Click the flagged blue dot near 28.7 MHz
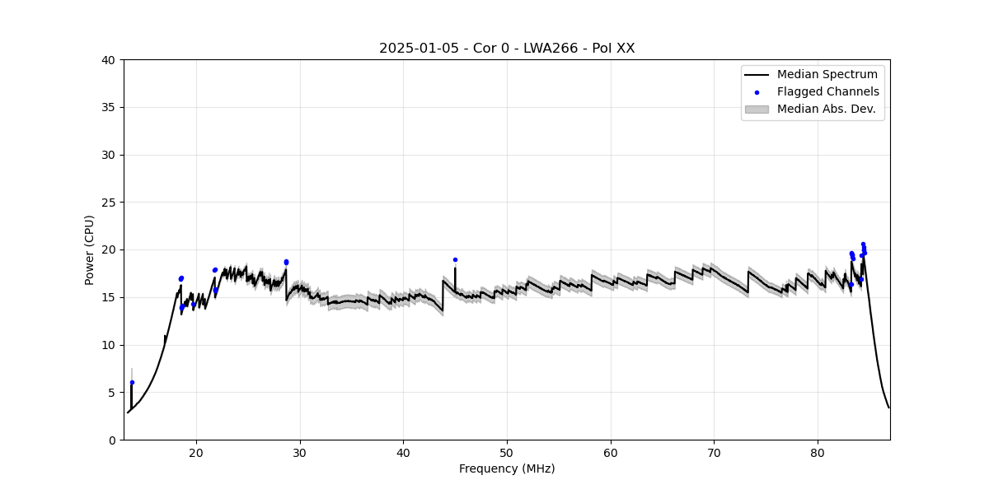The width and height of the screenshot is (989, 494). click(286, 262)
